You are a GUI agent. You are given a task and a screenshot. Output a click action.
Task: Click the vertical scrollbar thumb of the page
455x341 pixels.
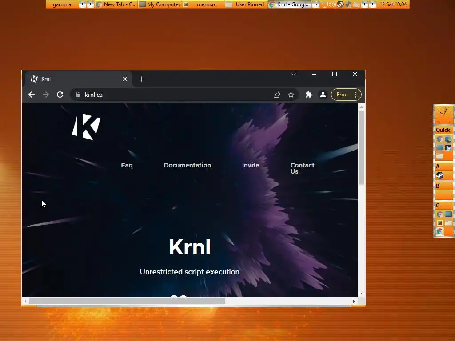361,147
